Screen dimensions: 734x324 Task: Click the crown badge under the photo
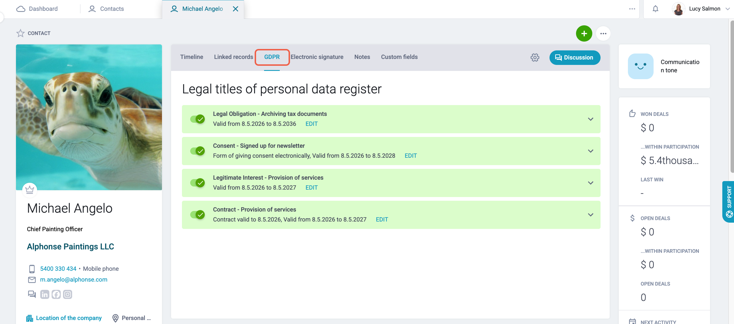click(x=30, y=190)
